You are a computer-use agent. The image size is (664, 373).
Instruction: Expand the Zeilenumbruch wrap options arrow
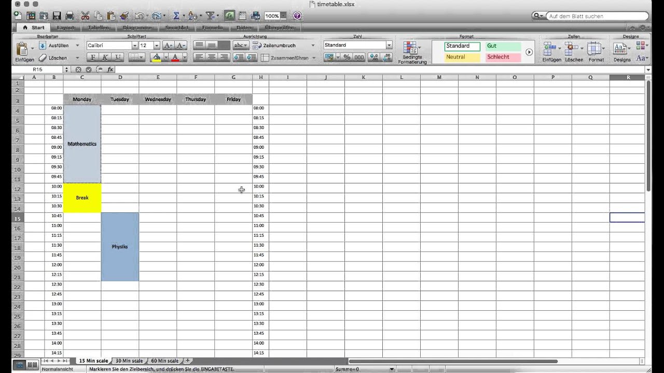tap(313, 46)
